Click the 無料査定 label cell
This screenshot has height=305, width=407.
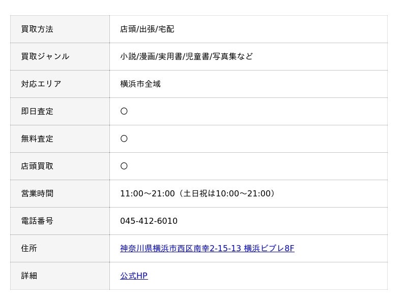60,139
